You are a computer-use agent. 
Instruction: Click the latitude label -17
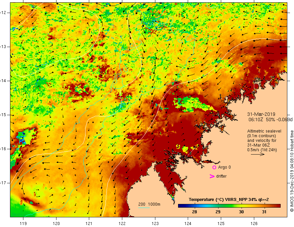pos(3,183)
